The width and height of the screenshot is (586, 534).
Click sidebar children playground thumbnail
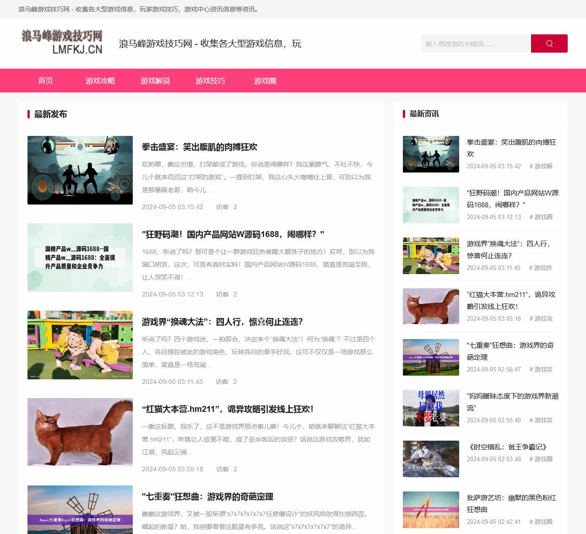[x=431, y=256]
